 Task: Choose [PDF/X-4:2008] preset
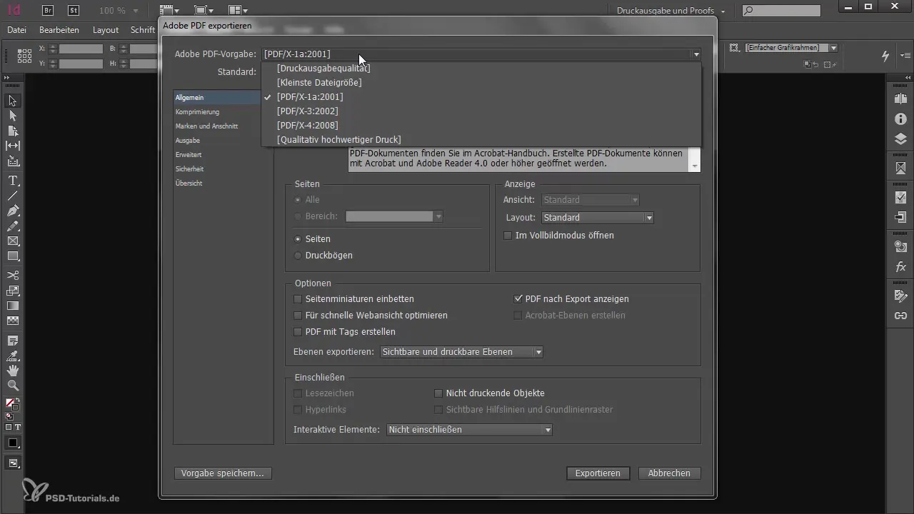pyautogui.click(x=308, y=126)
